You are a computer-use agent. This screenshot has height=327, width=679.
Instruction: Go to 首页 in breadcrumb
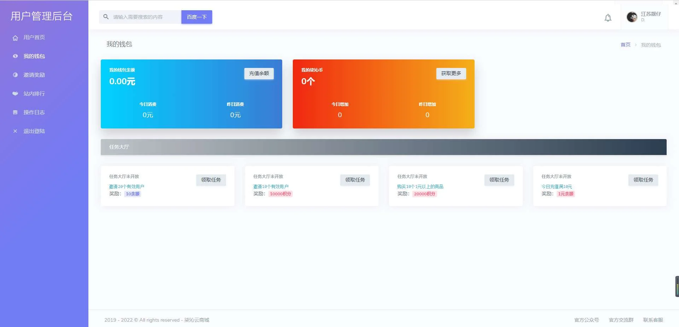point(625,45)
